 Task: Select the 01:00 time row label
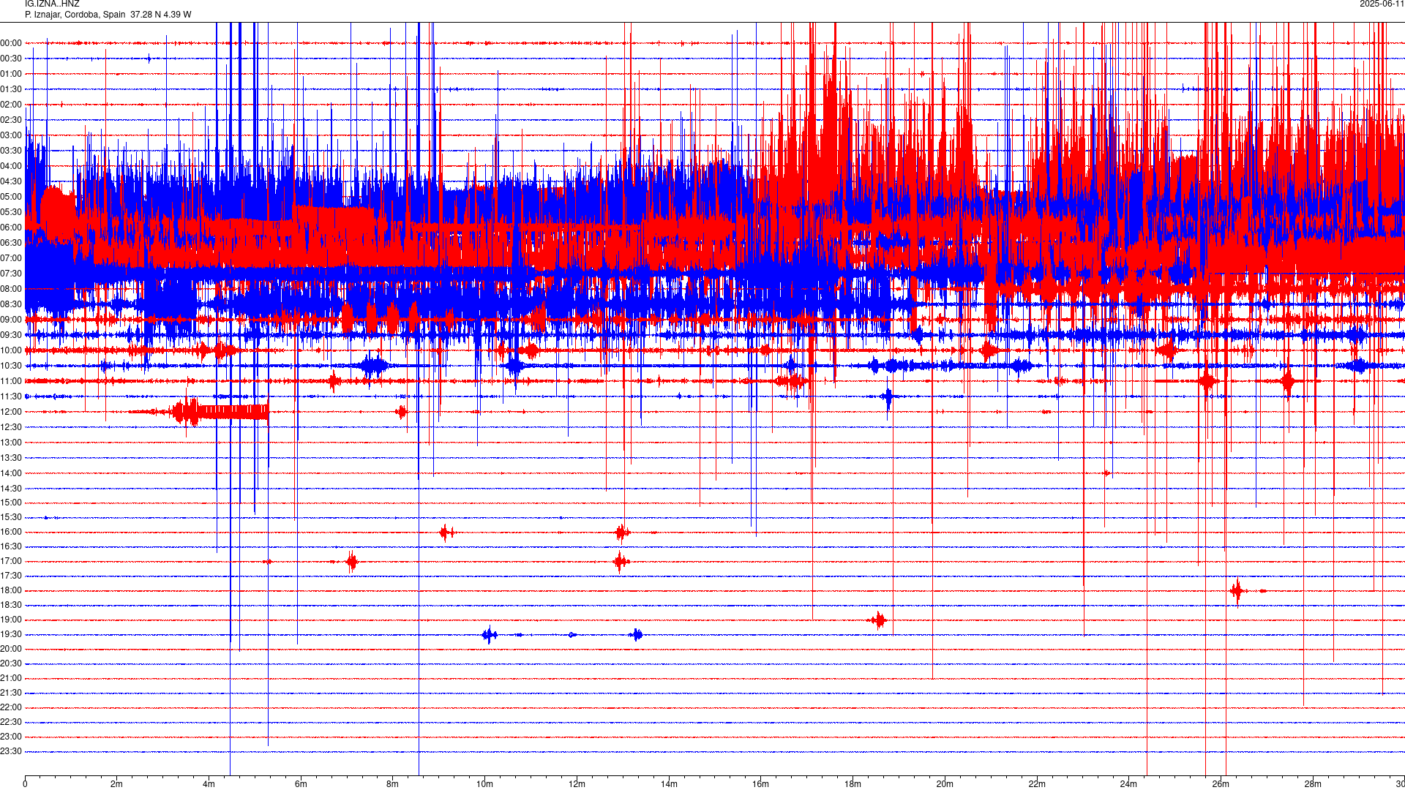click(x=11, y=74)
